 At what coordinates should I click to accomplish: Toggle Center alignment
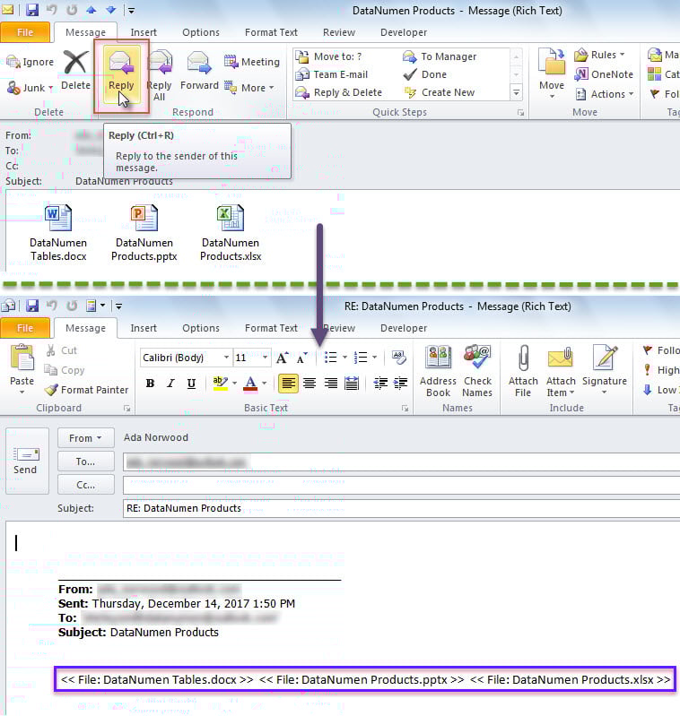coord(309,384)
